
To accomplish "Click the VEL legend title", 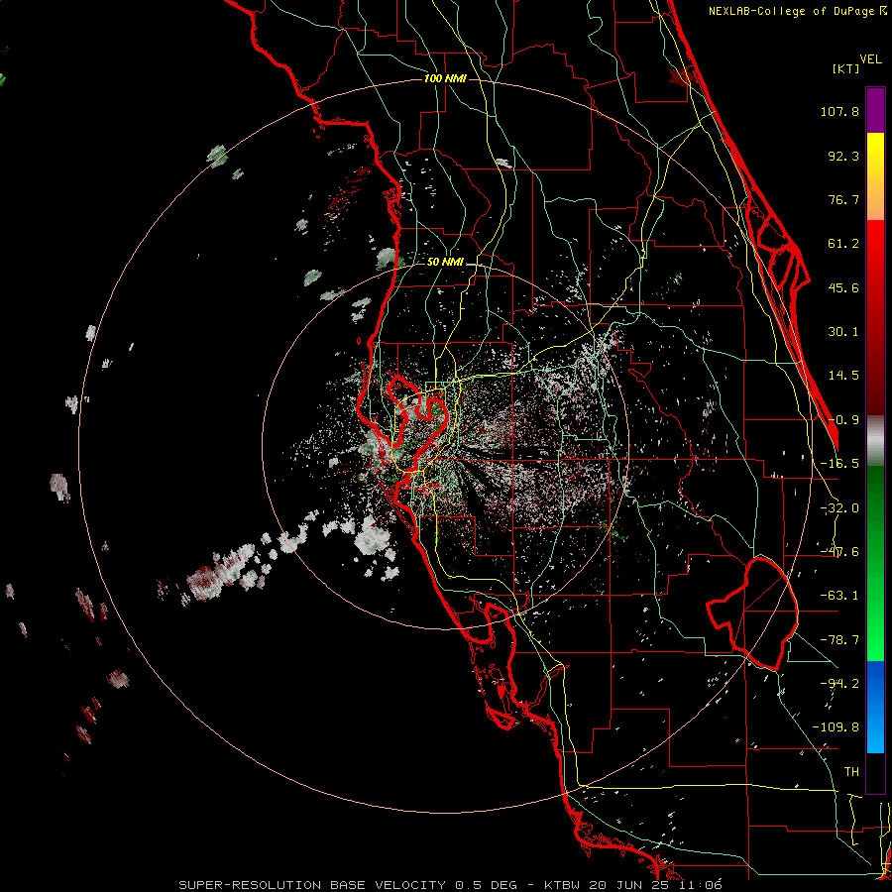I will point(870,59).
